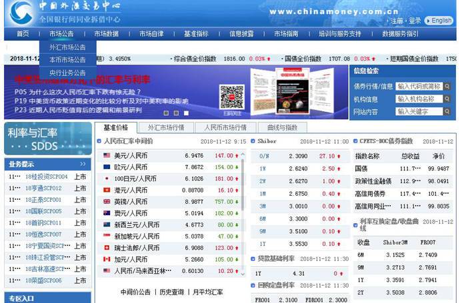Viewport: 460px width, 303px height.
Task: Click the Canada flag icon for 加元/人民币
Action: tap(107, 260)
